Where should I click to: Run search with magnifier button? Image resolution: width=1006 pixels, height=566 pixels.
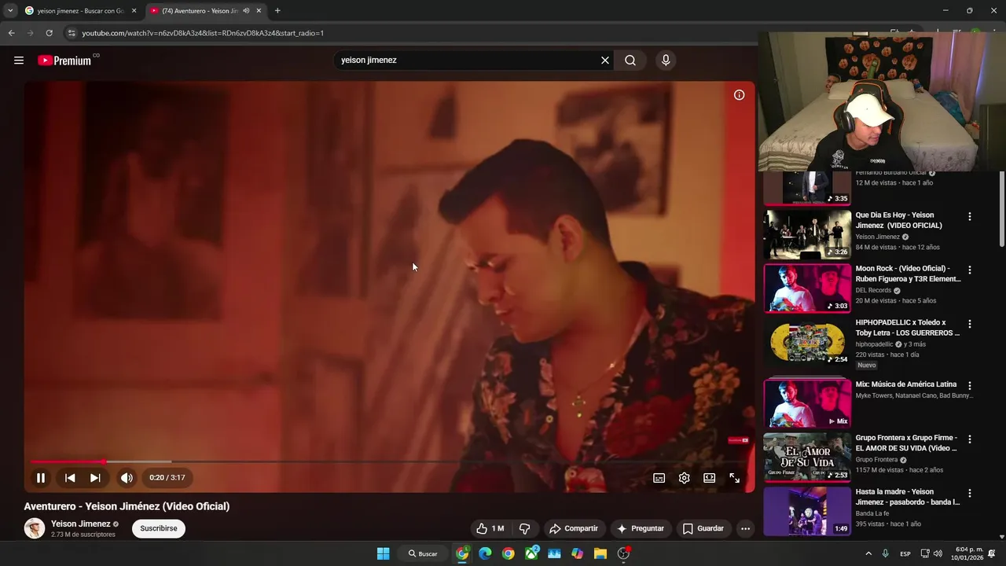tap(630, 61)
